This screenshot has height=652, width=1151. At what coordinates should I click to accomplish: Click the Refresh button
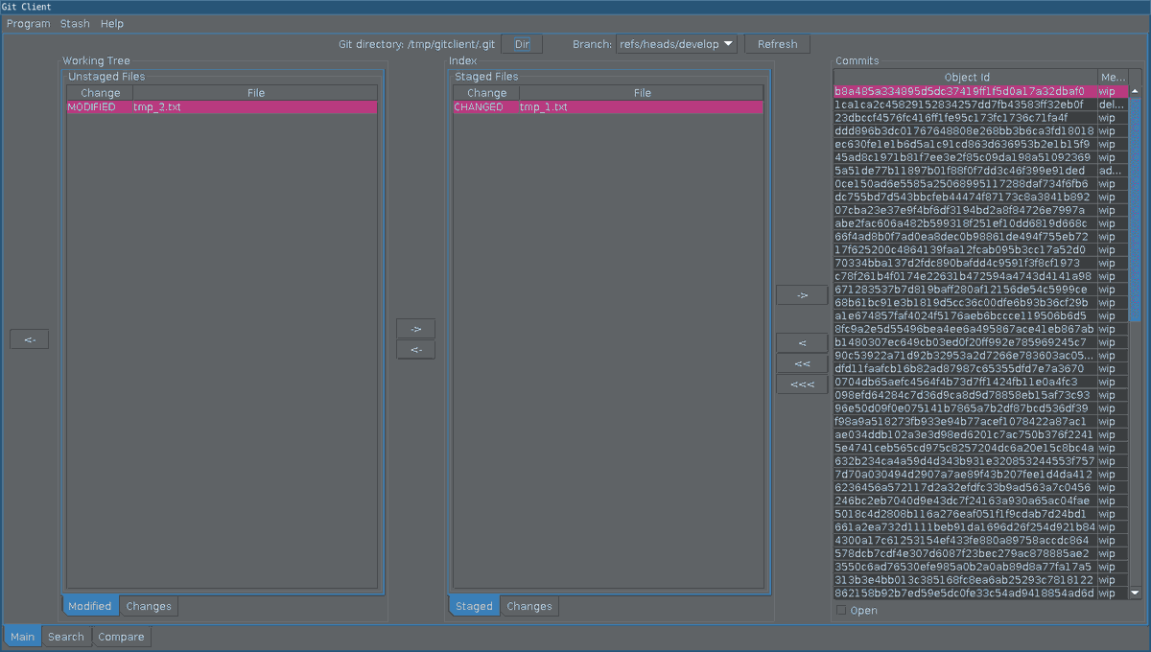pyautogui.click(x=777, y=44)
